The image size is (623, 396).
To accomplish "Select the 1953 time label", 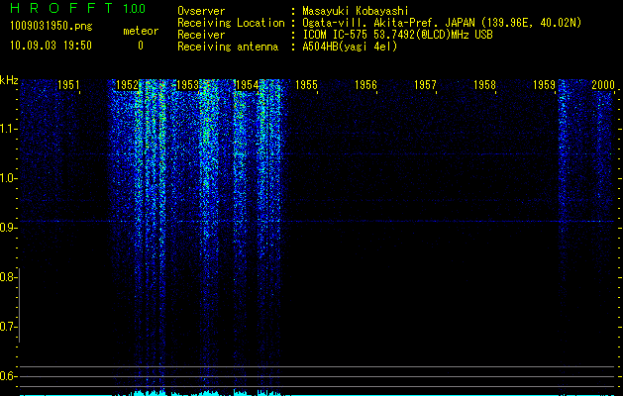I will [187, 85].
